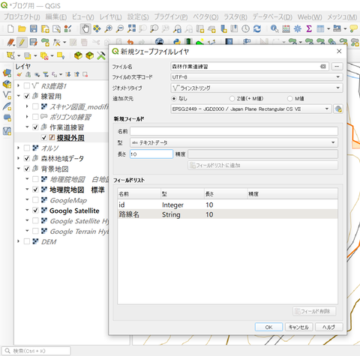The height and width of the screenshot is (356, 360).
Task: Open the ファイルの文字コード UTF-8 dropdown
Action: 256,77
